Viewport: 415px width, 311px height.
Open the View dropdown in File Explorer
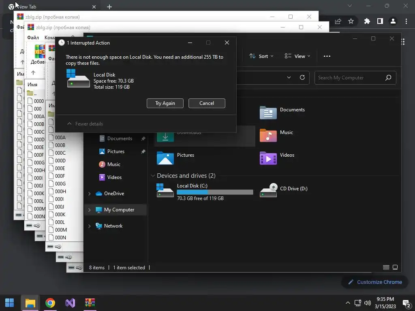pyautogui.click(x=297, y=56)
